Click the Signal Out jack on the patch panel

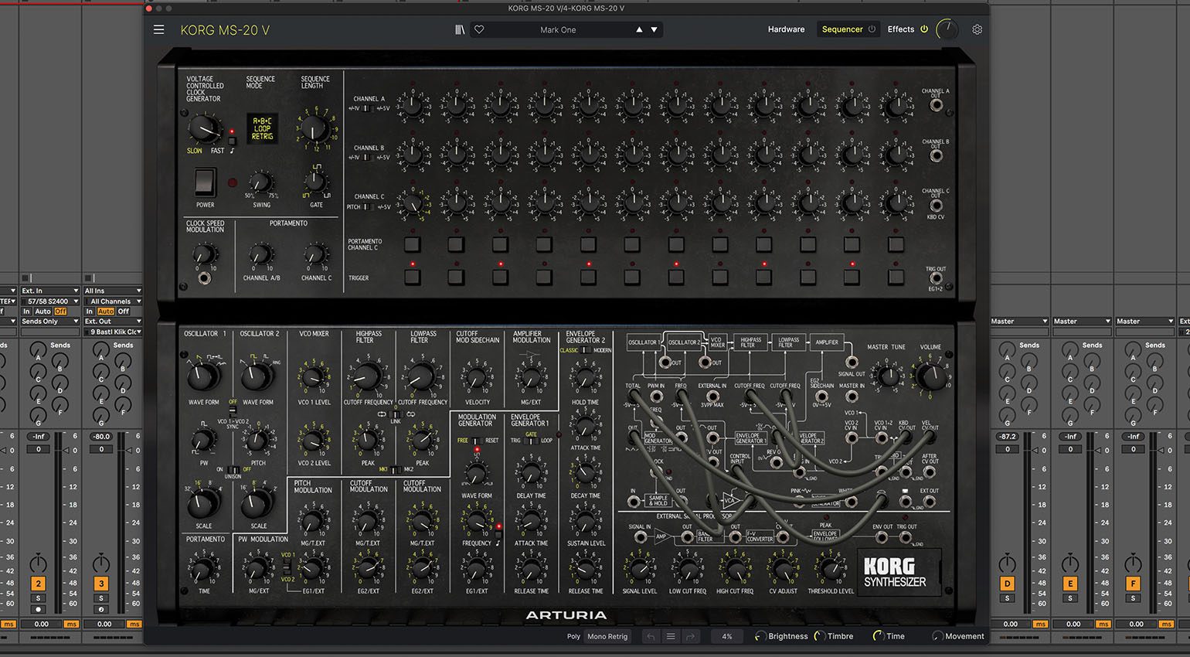(851, 362)
